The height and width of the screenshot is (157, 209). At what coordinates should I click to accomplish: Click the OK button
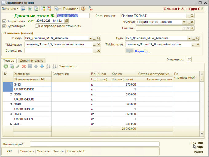point(10,151)
